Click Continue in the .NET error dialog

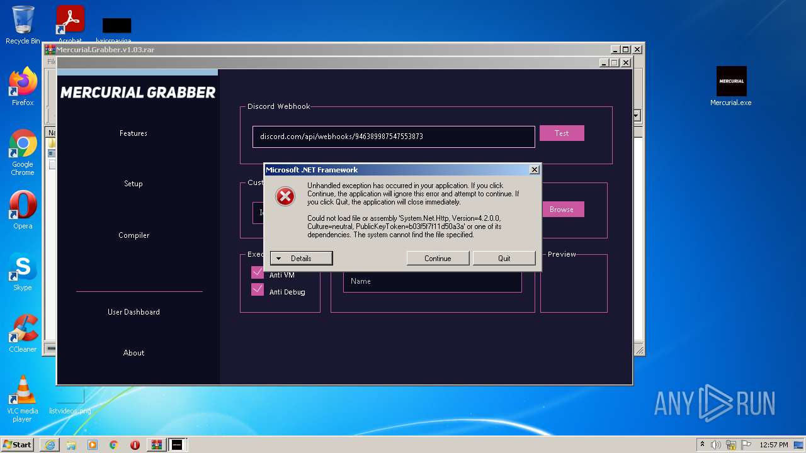[438, 259]
